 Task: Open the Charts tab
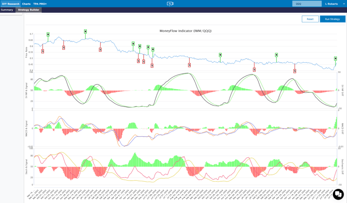click(26, 4)
